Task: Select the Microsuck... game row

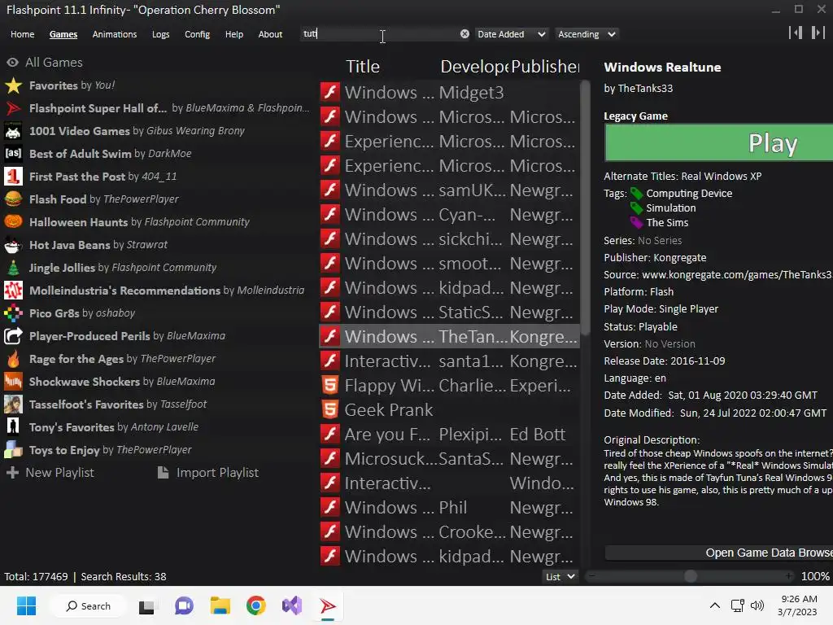Action: 449,459
